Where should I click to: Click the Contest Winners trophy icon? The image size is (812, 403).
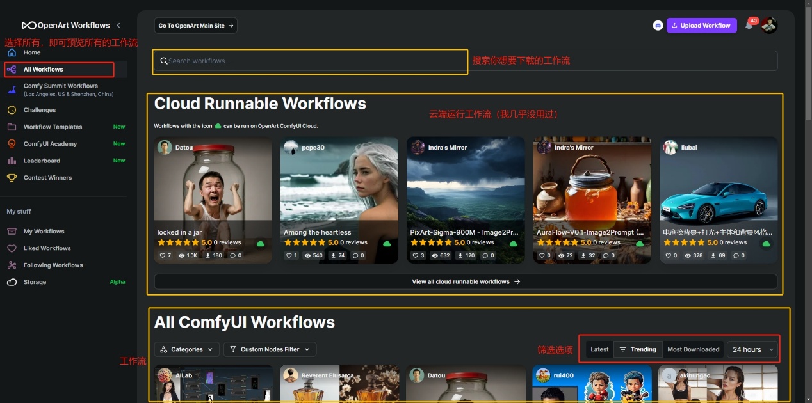pos(12,178)
